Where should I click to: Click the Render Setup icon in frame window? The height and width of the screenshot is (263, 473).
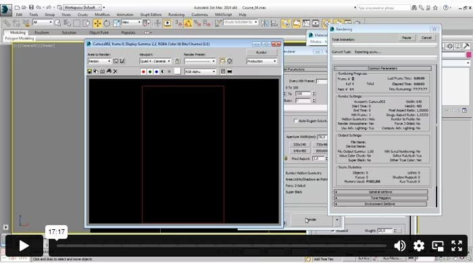(x=222, y=61)
